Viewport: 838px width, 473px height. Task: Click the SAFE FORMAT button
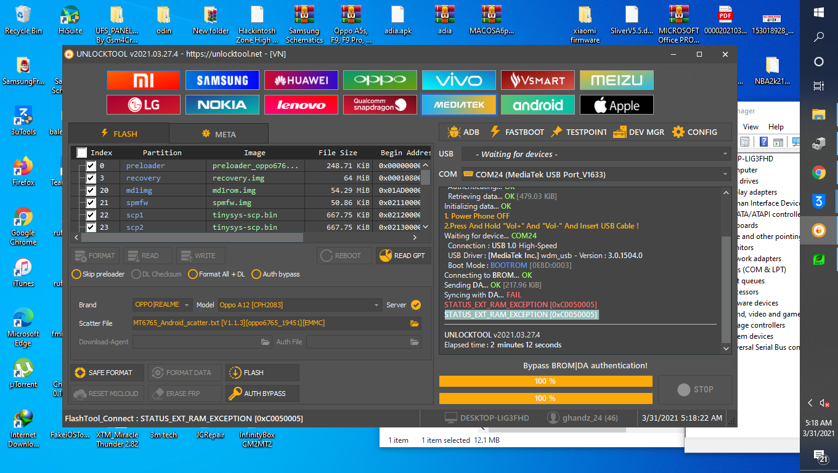(x=107, y=373)
